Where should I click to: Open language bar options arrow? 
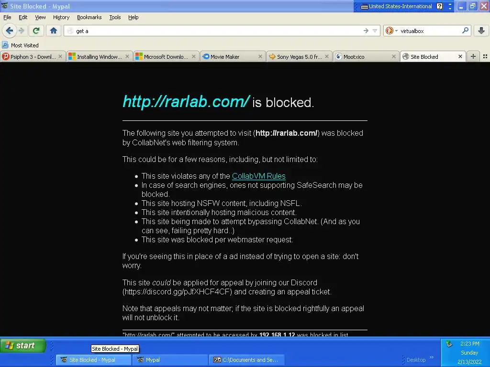pyautogui.click(x=450, y=9)
